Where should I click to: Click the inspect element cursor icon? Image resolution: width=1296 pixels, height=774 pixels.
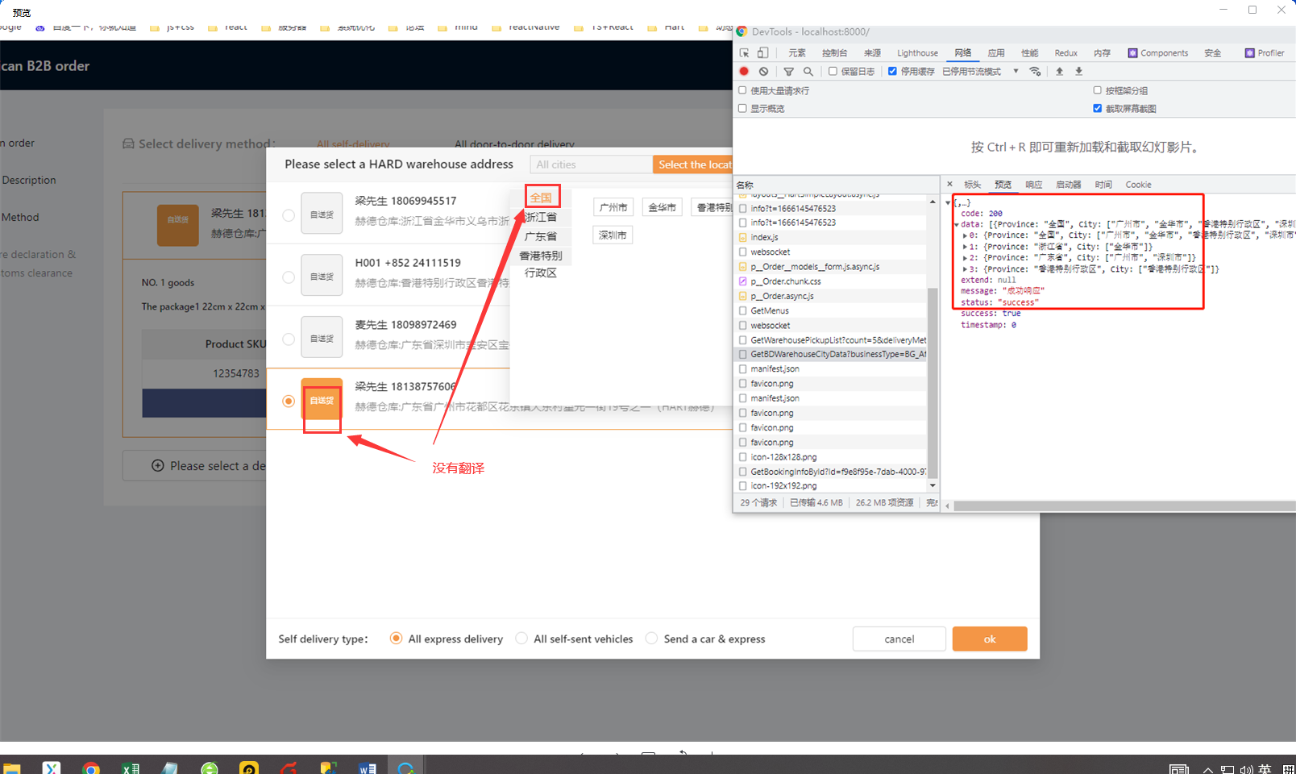pos(744,53)
